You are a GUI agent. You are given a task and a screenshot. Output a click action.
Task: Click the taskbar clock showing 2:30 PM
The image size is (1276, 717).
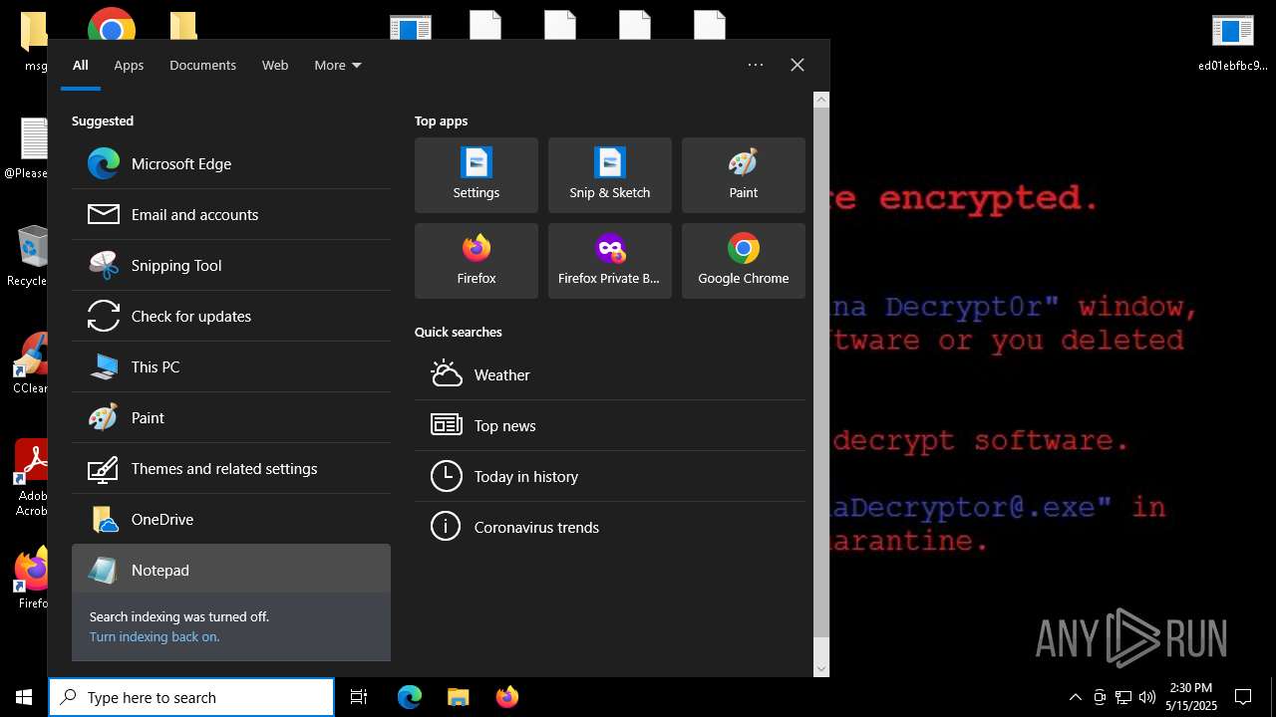[x=1191, y=697]
